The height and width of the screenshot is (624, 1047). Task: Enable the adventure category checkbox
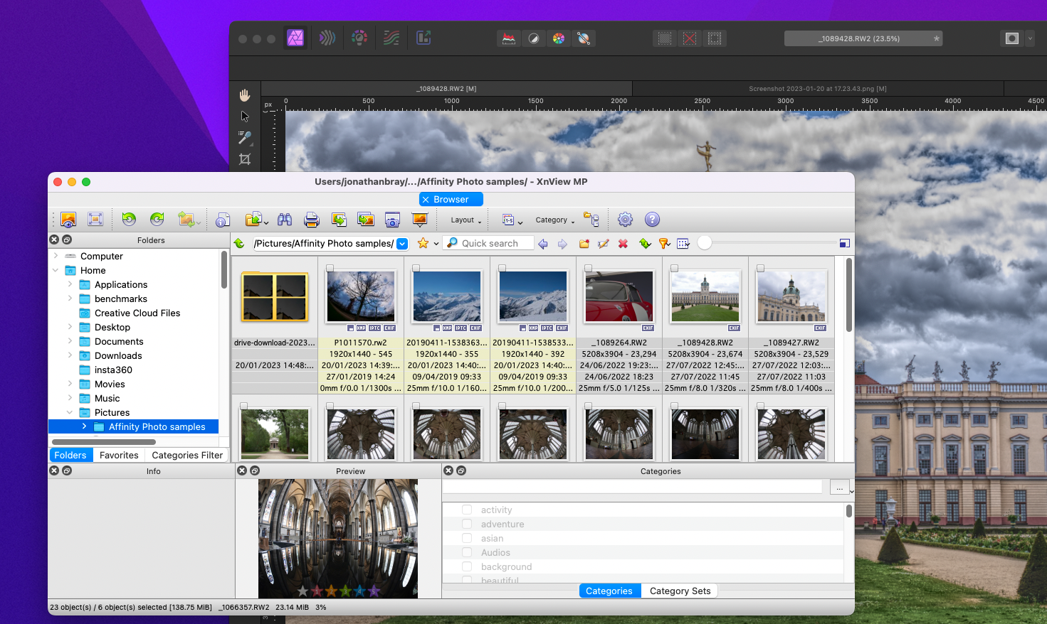[467, 524]
